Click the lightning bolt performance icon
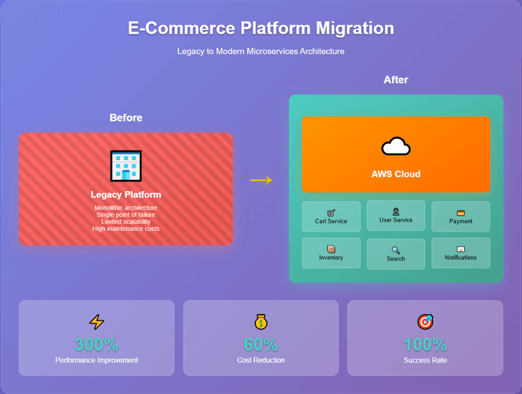The height and width of the screenshot is (394, 522). tap(96, 321)
